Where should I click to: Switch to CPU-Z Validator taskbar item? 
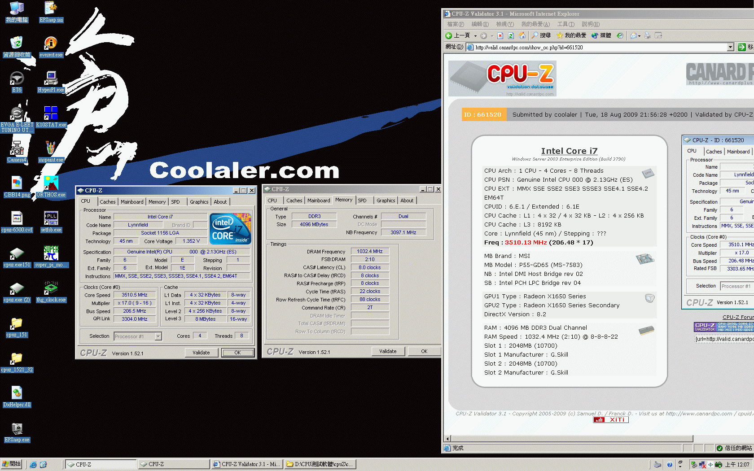tap(246, 464)
